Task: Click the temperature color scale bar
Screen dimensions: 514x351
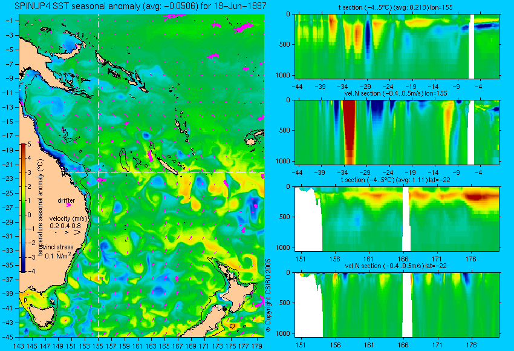Action: click(x=24, y=208)
